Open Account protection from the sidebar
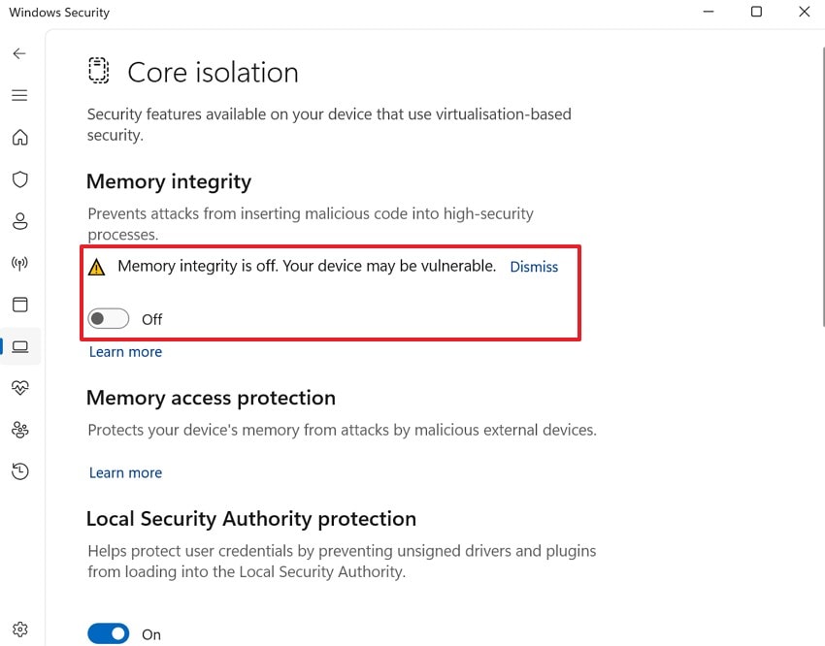 [x=20, y=220]
